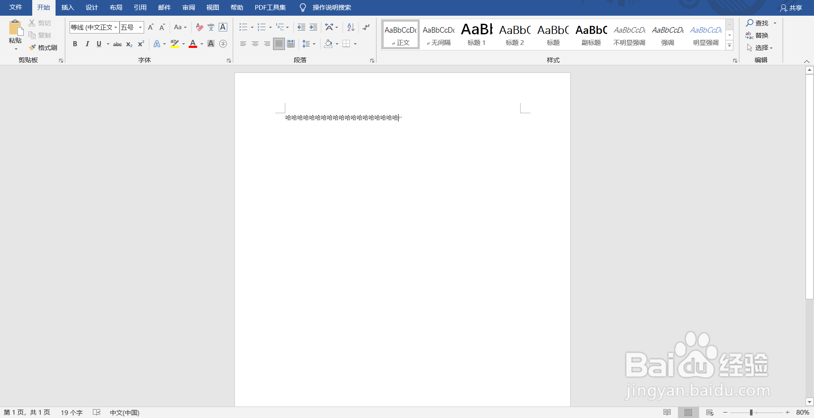Open the font size dropdown
The width and height of the screenshot is (814, 418).
click(x=140, y=27)
